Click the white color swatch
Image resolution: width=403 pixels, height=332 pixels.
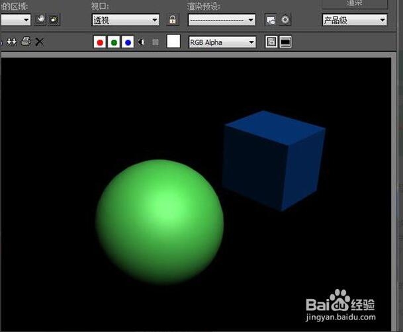pyautogui.click(x=173, y=42)
